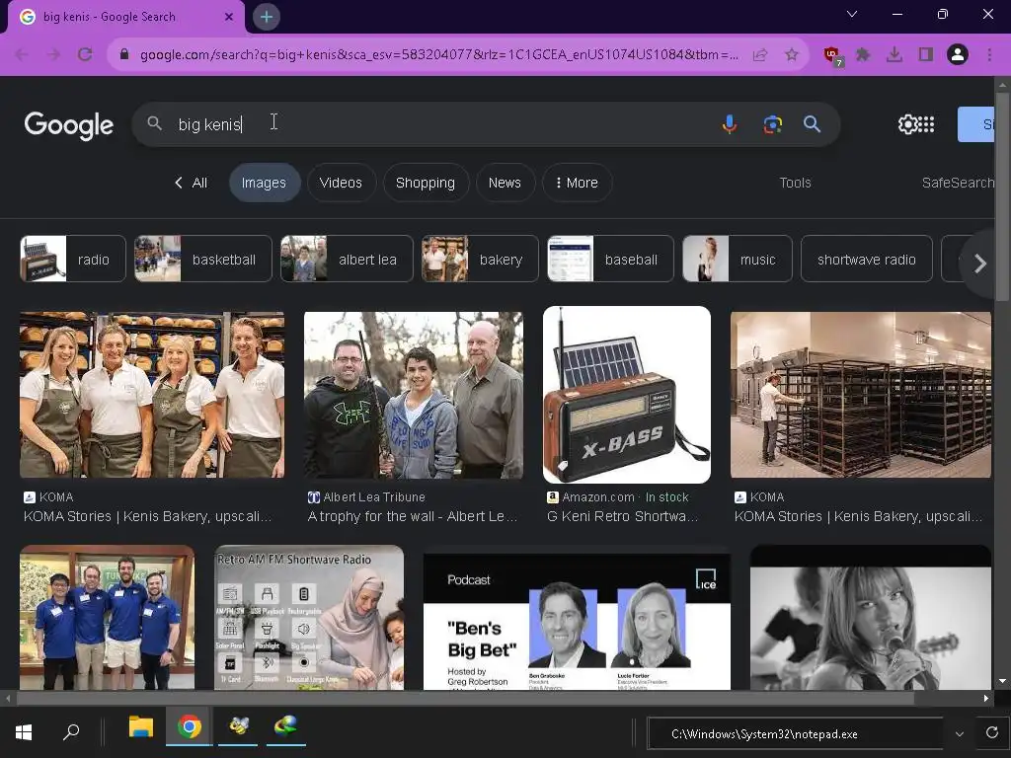Open the More search filters menu
Viewport: 1011px width, 758px height.
point(577,183)
